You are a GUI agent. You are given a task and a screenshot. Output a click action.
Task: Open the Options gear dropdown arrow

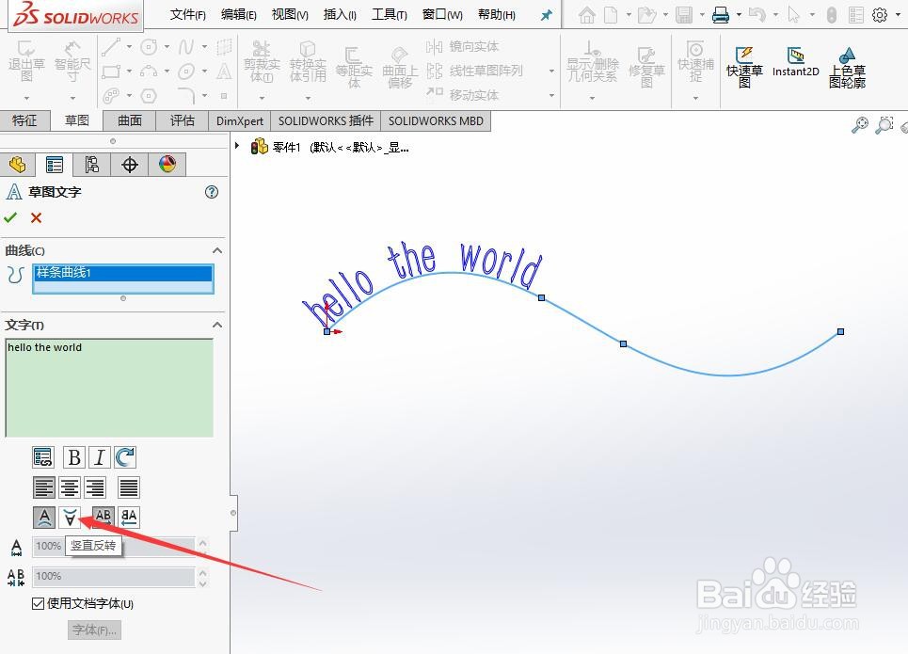tap(899, 15)
